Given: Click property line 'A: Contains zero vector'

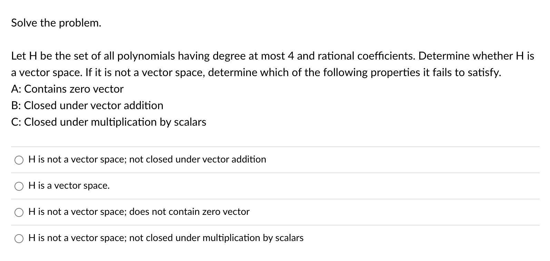Looking at the screenshot, I should (67, 89).
